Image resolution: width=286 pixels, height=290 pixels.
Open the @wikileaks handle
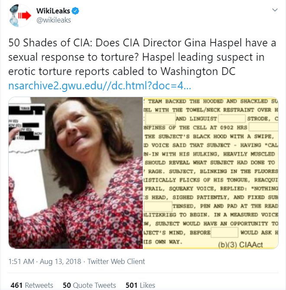[54, 20]
